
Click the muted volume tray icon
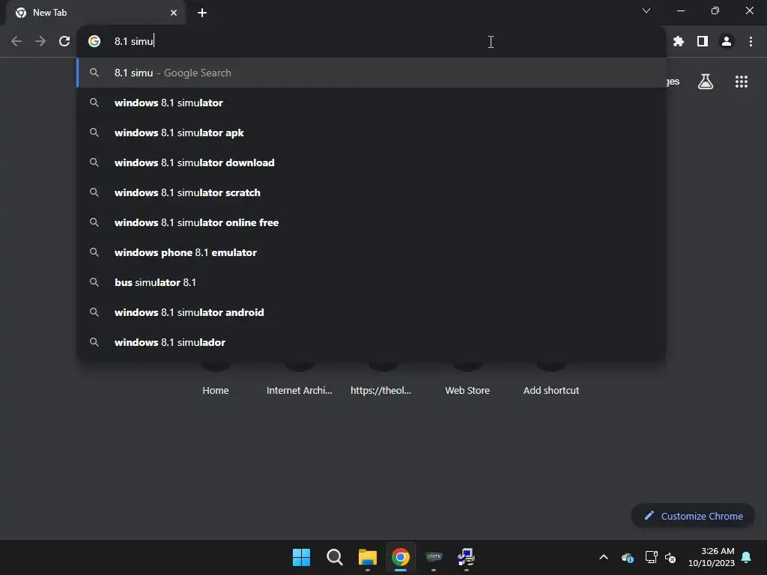coord(670,557)
